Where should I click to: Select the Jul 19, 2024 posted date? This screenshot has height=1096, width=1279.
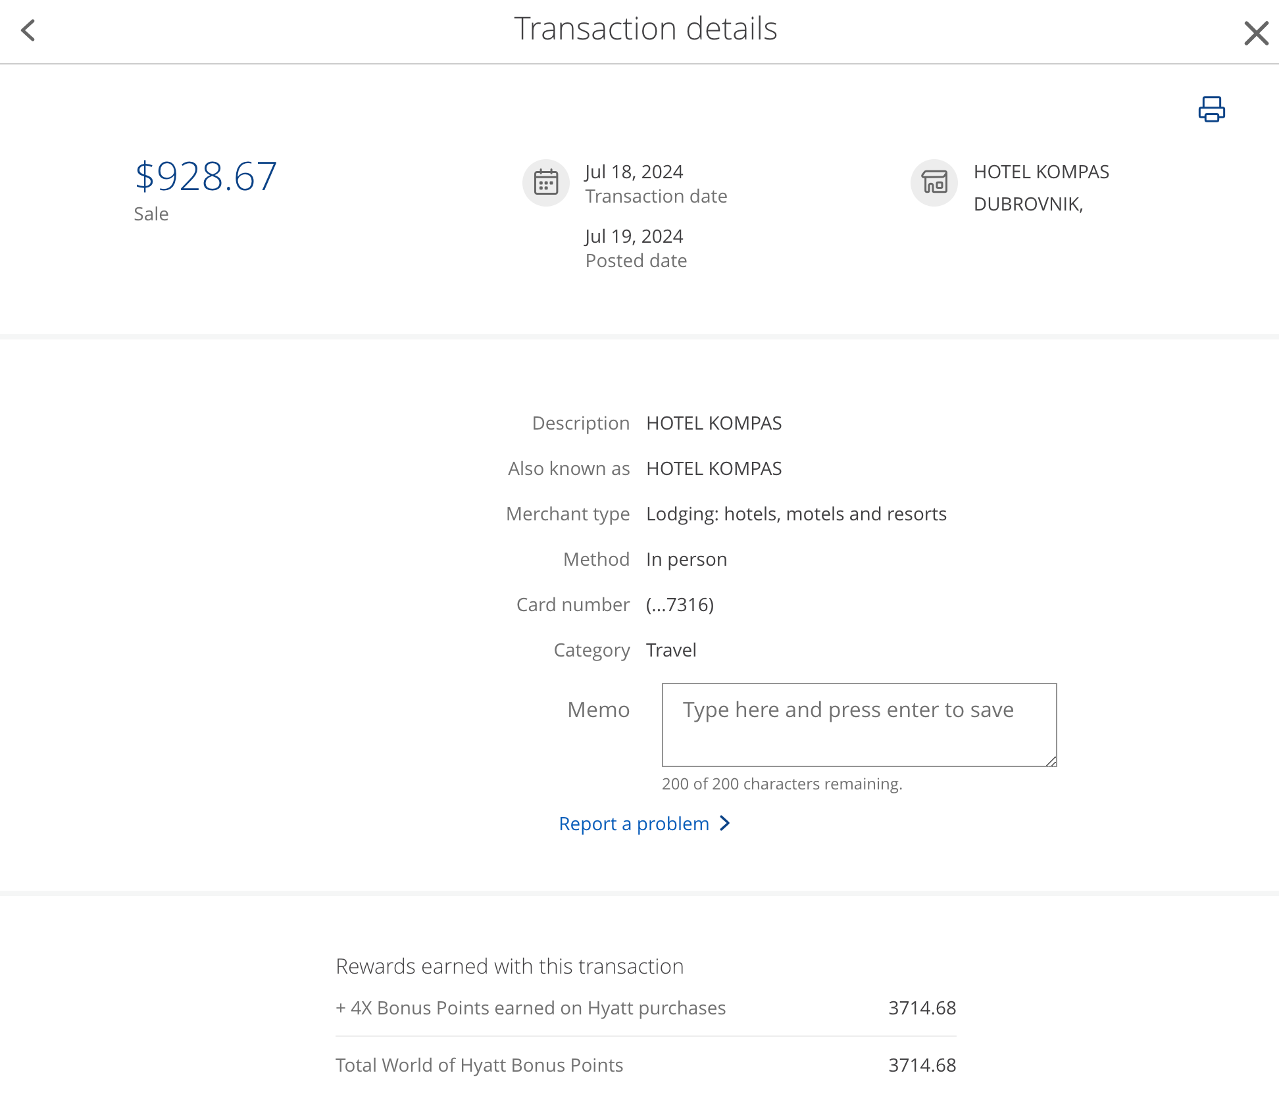pos(634,236)
